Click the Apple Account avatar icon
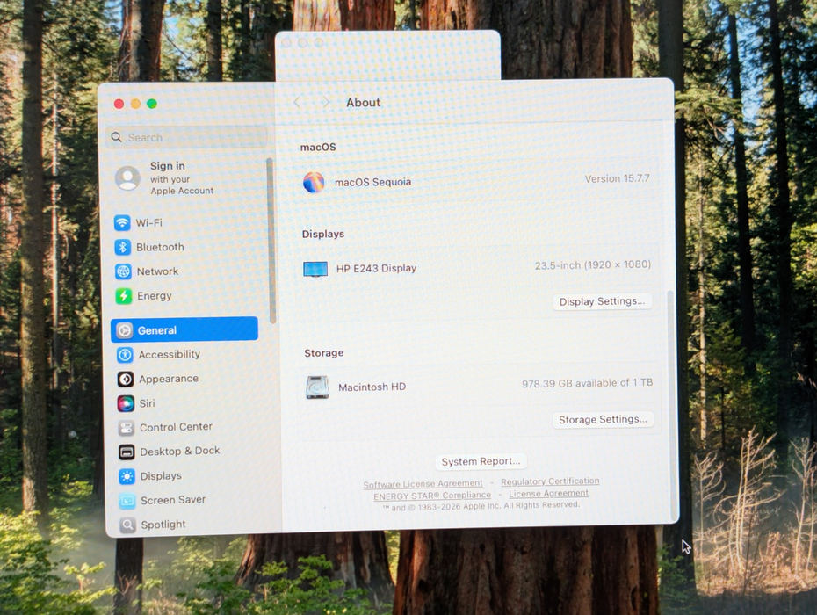Viewport: 817px width, 615px height. 127,178
